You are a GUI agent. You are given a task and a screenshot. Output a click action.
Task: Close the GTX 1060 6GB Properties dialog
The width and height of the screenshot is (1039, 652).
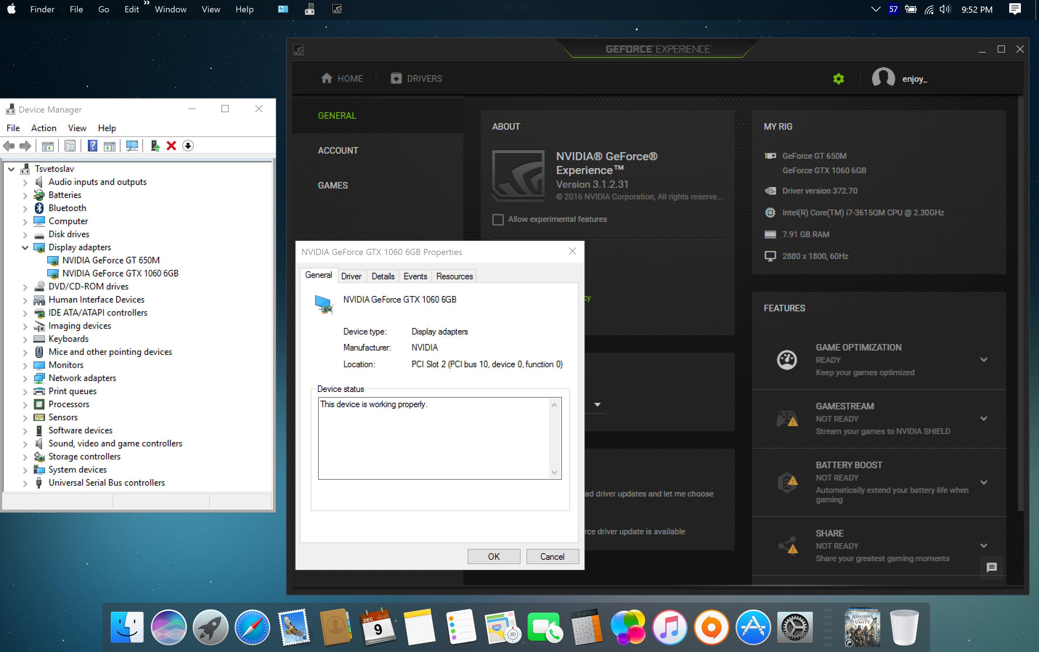572,251
